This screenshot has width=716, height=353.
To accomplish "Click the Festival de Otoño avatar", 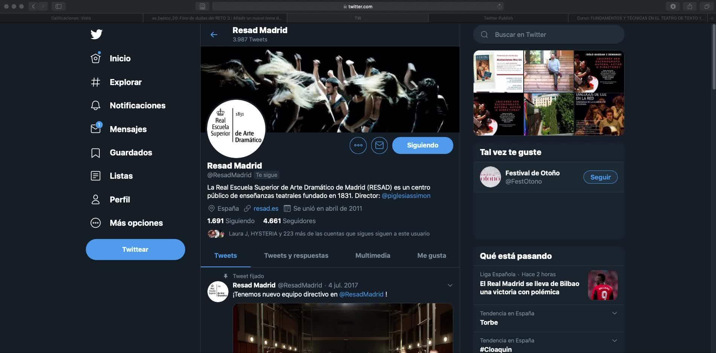I will pyautogui.click(x=491, y=177).
